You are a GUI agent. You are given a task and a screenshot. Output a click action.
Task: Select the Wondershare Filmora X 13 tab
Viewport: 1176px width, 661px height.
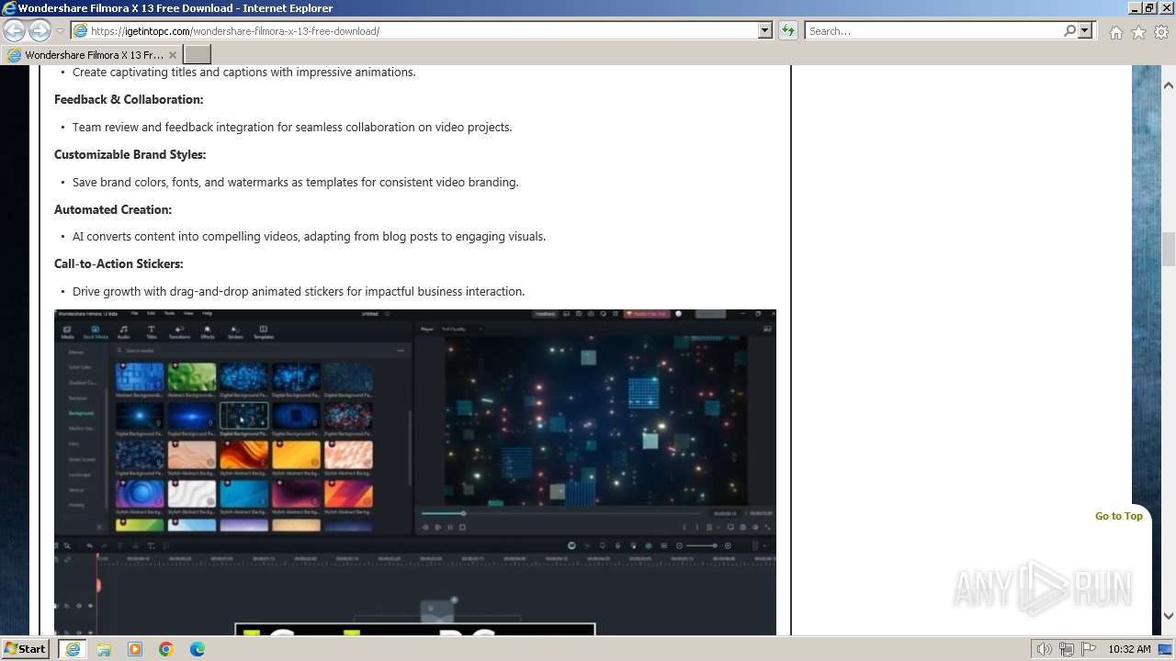click(92, 55)
